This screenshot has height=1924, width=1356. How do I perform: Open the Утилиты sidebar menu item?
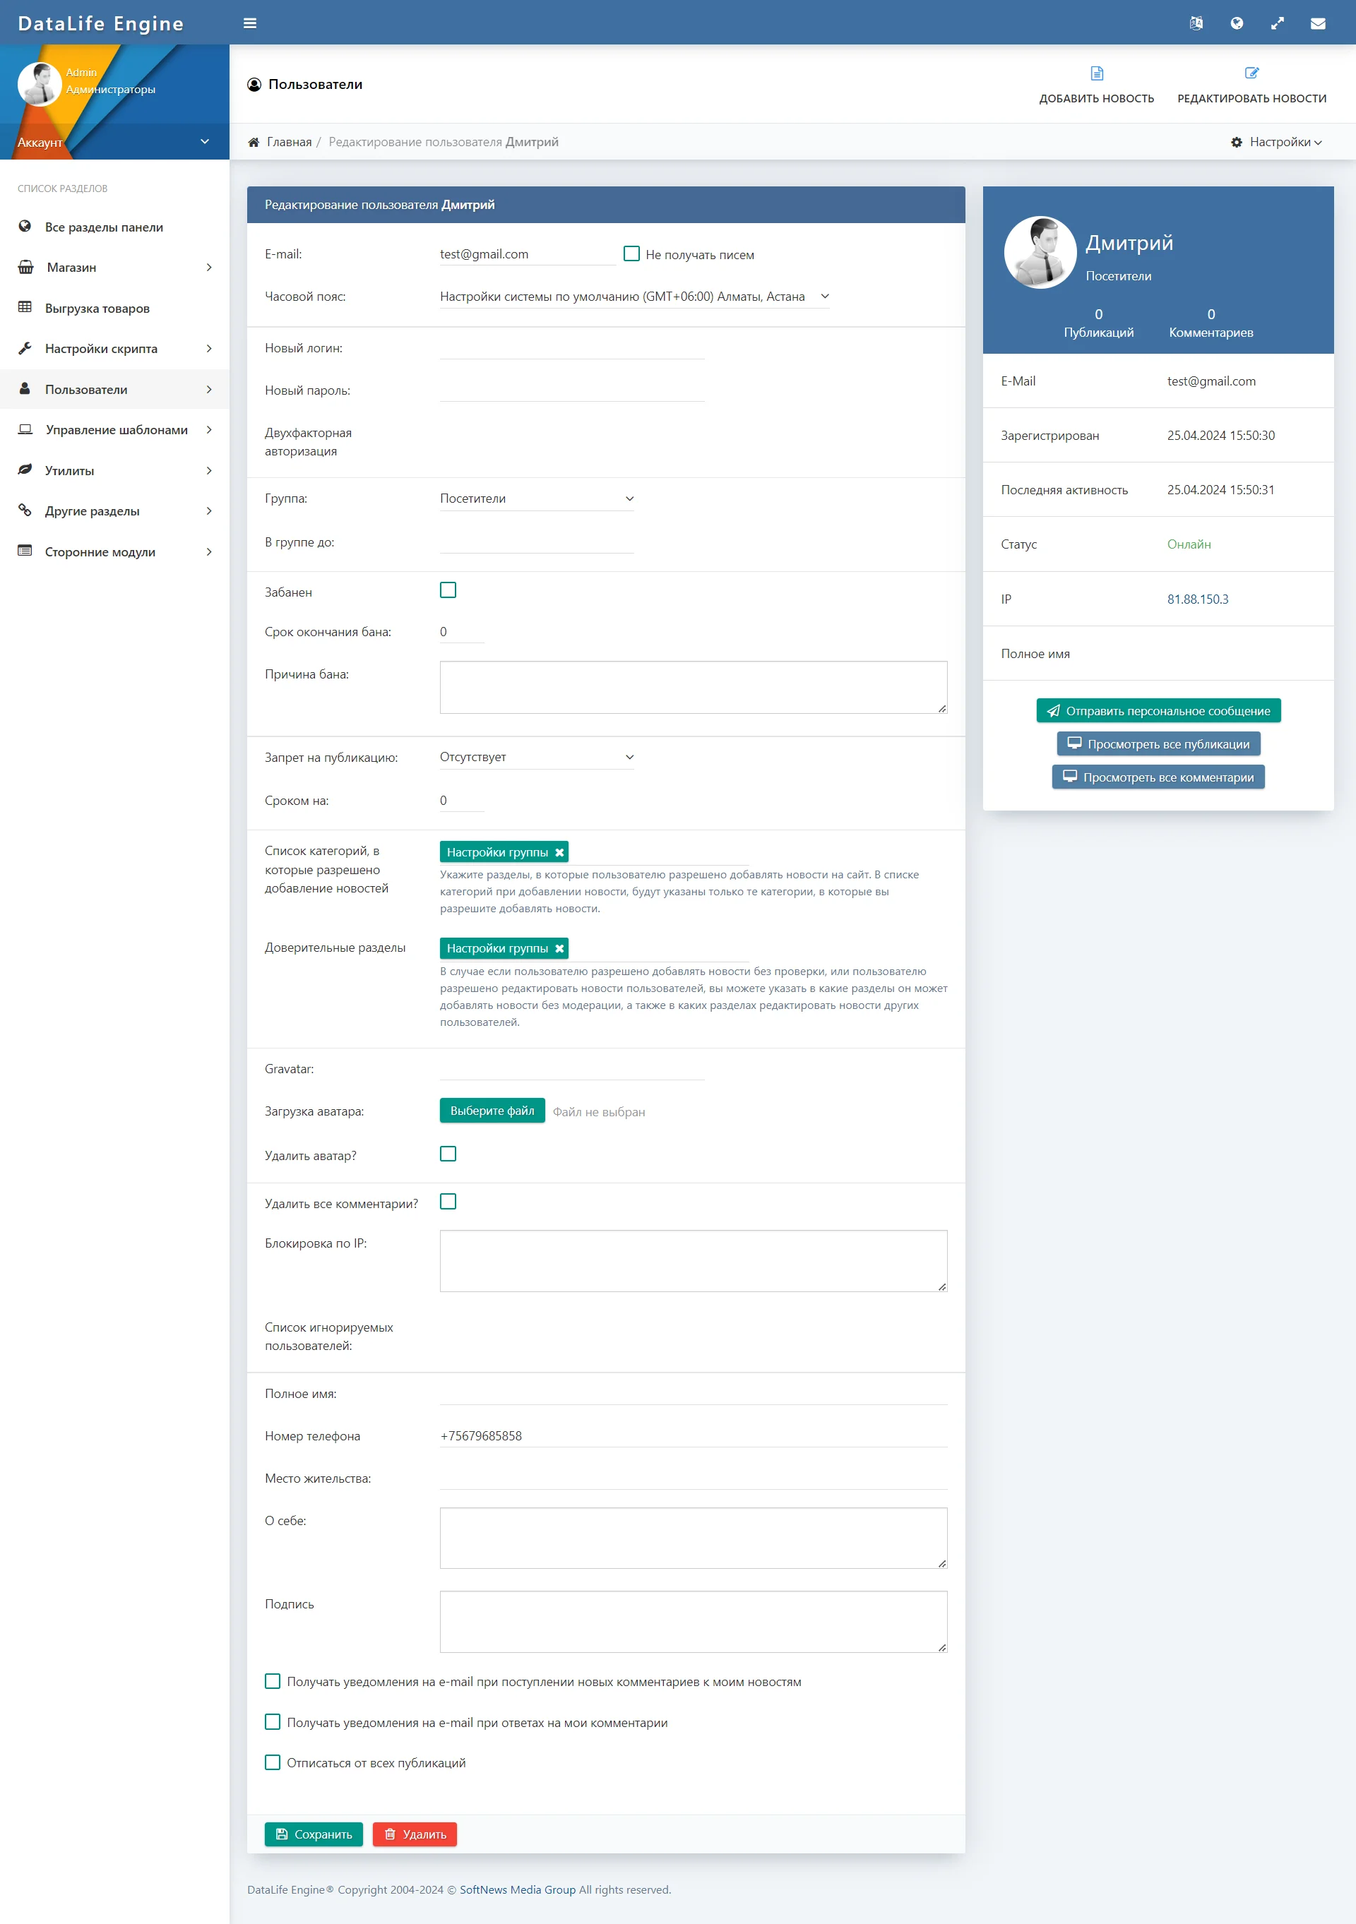point(115,471)
